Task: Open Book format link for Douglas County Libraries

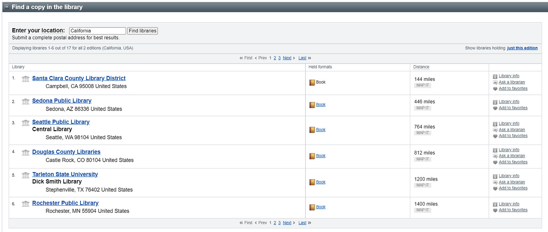Action: pos(321,156)
